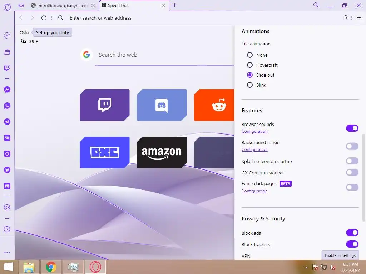Select Slide out tile animation
Viewport: 366px width, 274px height.
(250, 75)
